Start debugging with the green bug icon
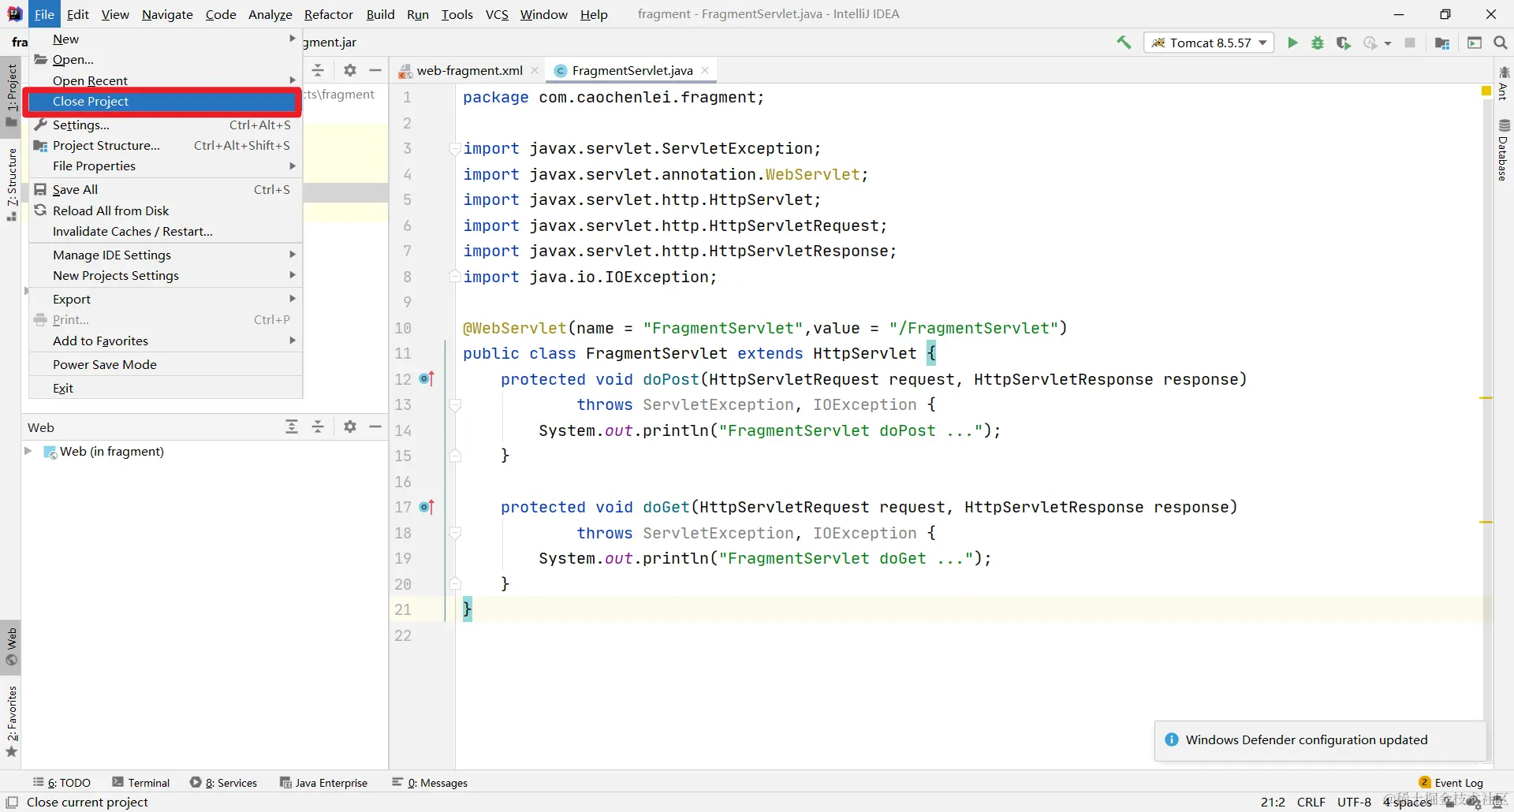The width and height of the screenshot is (1514, 812). [x=1318, y=43]
